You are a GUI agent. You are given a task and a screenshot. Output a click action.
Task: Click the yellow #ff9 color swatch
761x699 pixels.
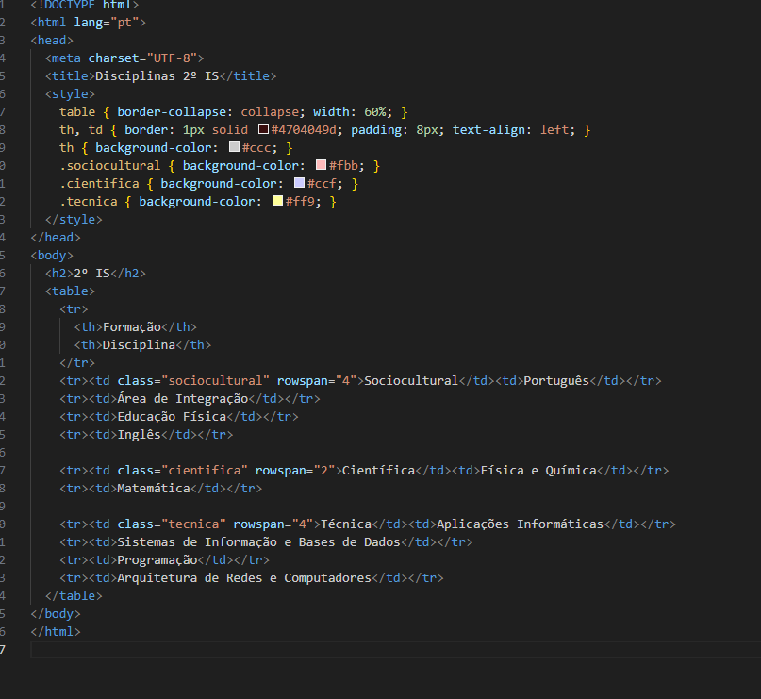(278, 202)
